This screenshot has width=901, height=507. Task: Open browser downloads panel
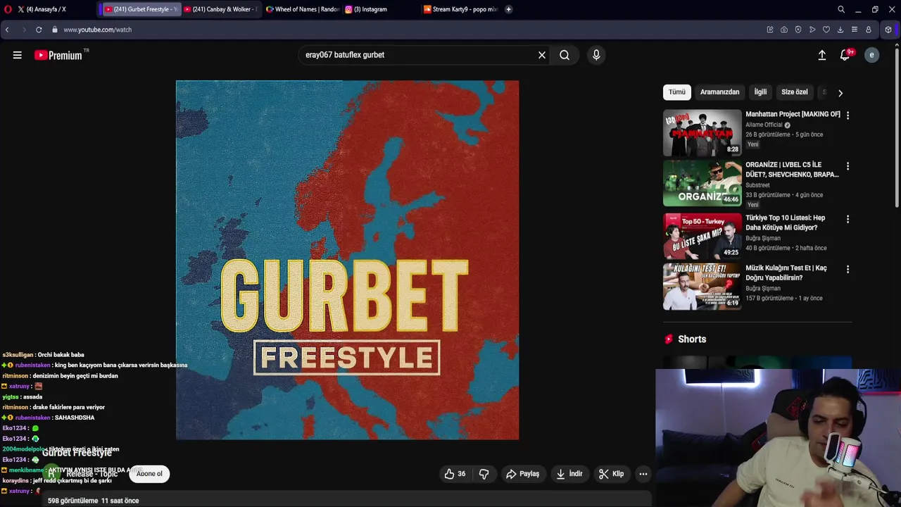[840, 30]
